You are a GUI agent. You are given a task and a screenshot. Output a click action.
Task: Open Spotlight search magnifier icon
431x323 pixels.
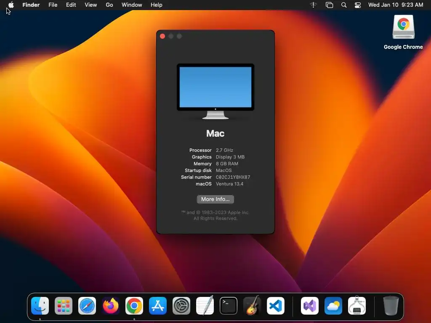point(343,5)
